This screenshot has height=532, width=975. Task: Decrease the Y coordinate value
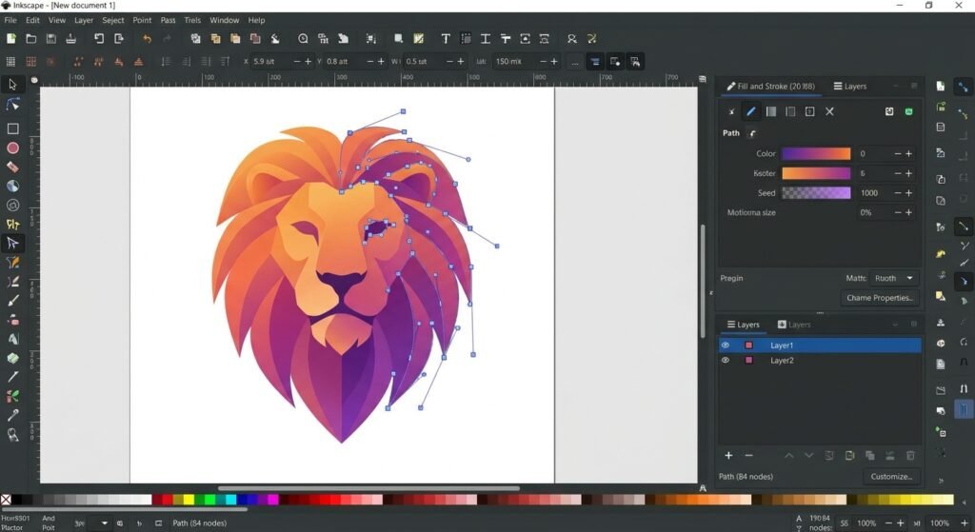click(370, 62)
